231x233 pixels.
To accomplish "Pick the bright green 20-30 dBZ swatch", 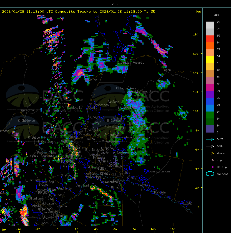I will point(210,115).
